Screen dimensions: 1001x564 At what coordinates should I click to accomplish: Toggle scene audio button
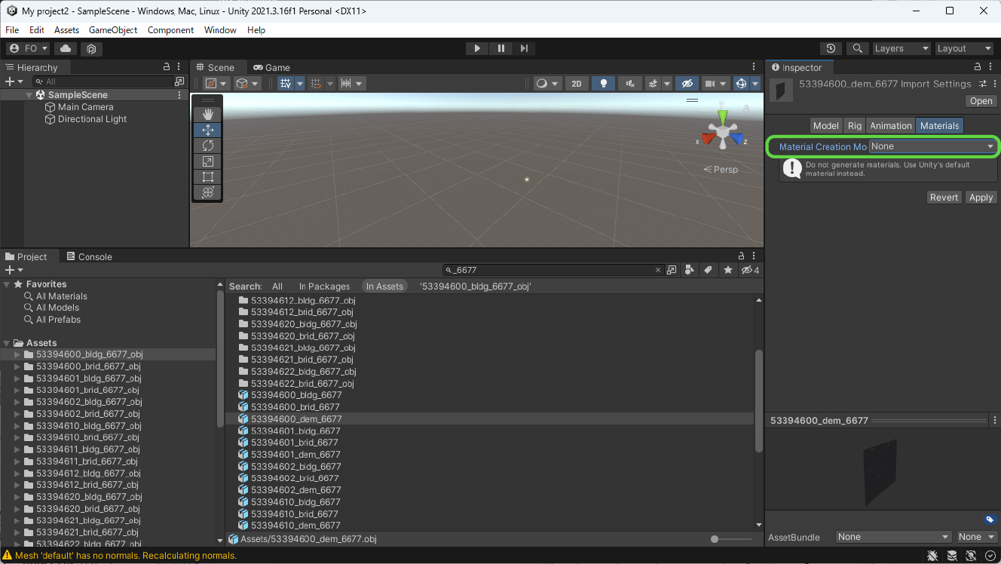coord(629,84)
